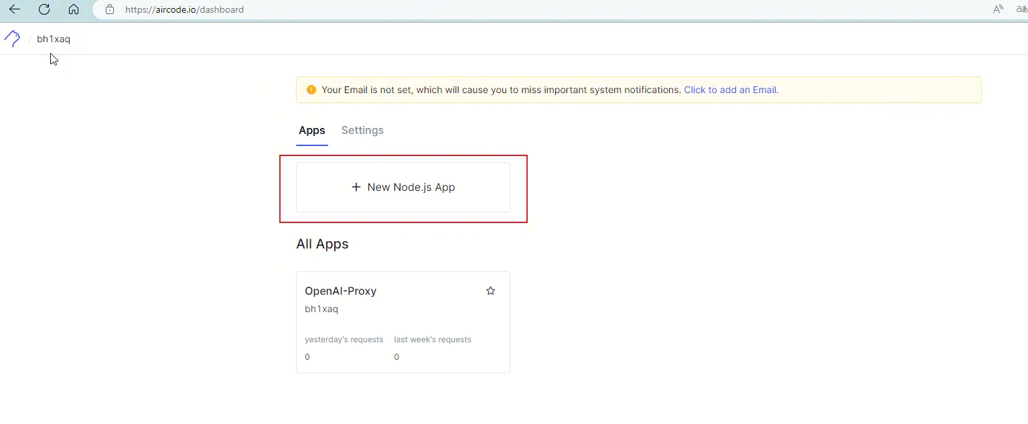1028x424 pixels.
Task: Focus the address bar URL aircode.io/dashboard
Action: tap(184, 10)
